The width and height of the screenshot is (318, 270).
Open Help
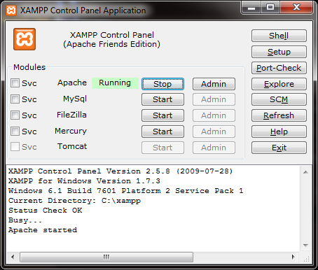pos(279,132)
